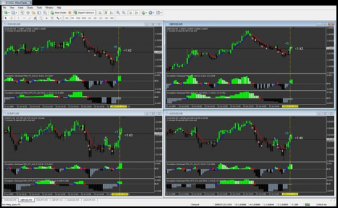Viewport: 338px width, 208px height.
Task: Select the Equidistant Channel tool
Action: coord(35,18)
